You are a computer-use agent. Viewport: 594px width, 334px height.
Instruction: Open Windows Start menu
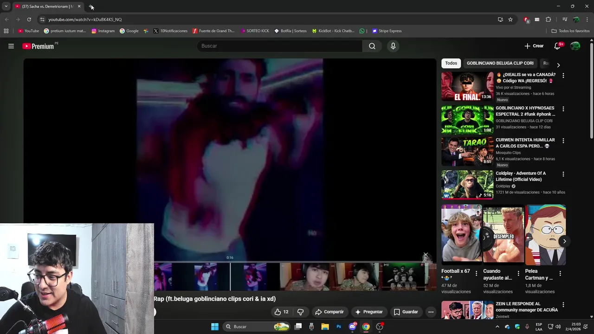point(215,327)
